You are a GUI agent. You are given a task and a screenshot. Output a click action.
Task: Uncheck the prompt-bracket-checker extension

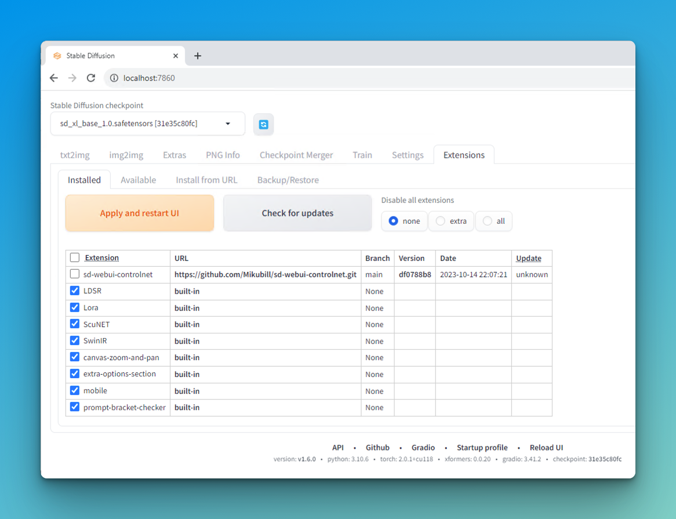pyautogui.click(x=75, y=407)
